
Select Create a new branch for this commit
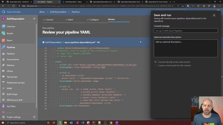(155, 66)
